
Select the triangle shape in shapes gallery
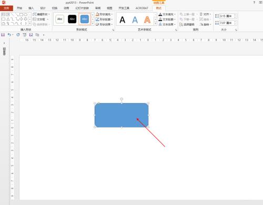point(8,19)
